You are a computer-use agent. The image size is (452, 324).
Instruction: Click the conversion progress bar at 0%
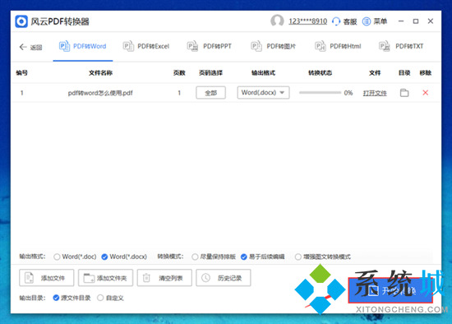click(320, 93)
